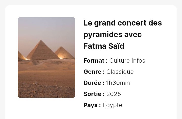Click the 'Culture Infos' format value
Screen dimensions: 182x119
coord(127,61)
